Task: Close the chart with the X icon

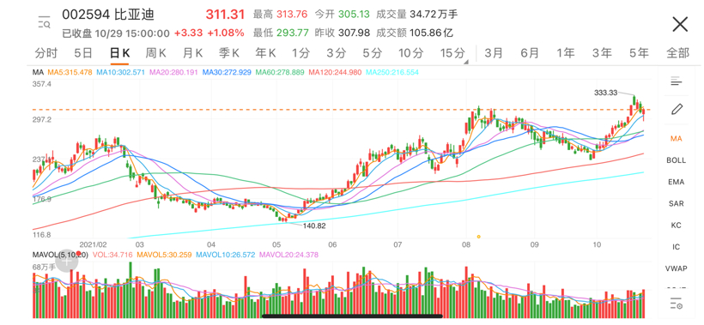Action: coord(680,24)
